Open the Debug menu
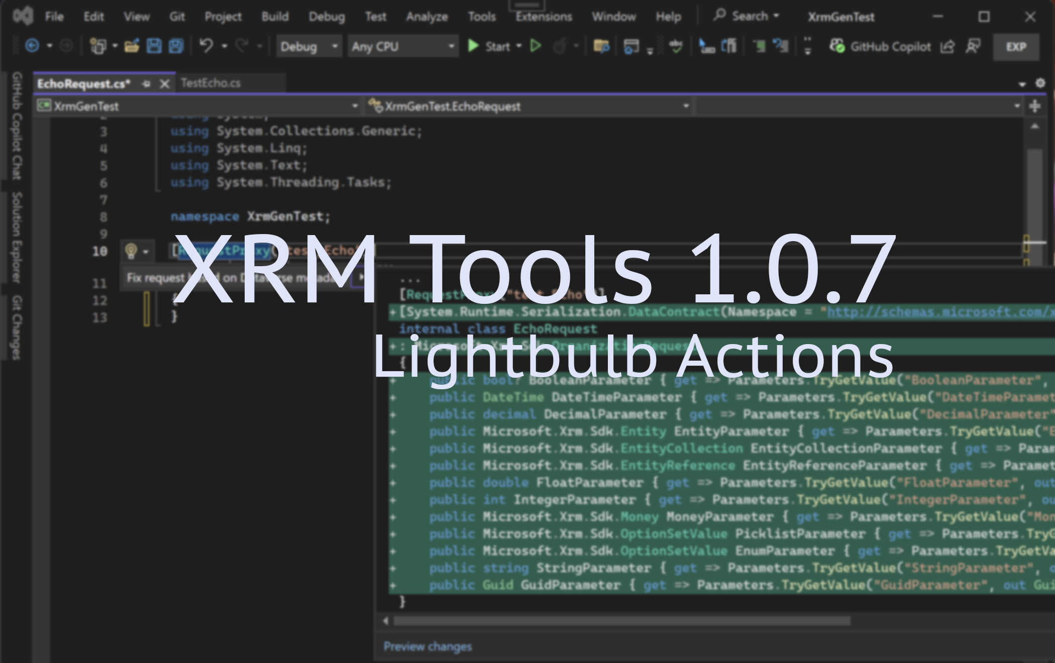 click(x=327, y=17)
